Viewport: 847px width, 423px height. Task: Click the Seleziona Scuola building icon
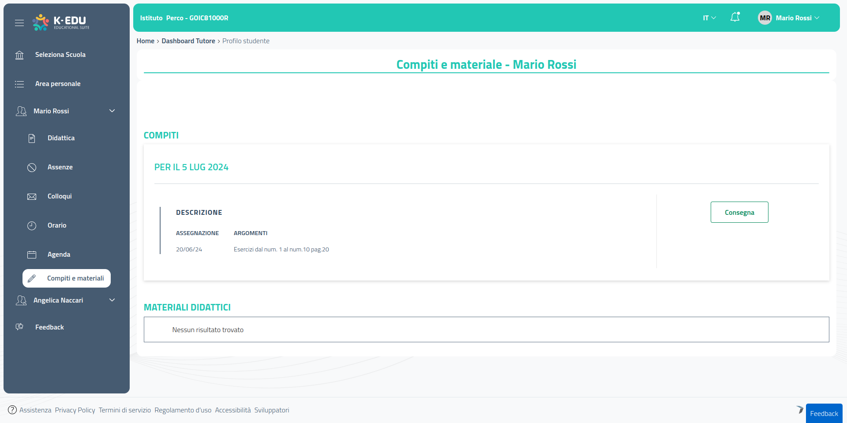click(19, 55)
